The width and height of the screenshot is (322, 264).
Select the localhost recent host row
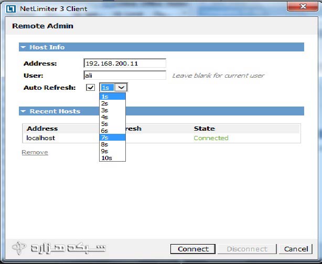162,138
